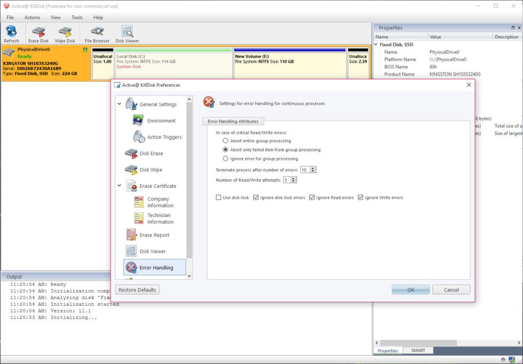The image size is (523, 364).
Task: Click the PhysicalDrive0 disk icon
Action: tap(8, 53)
